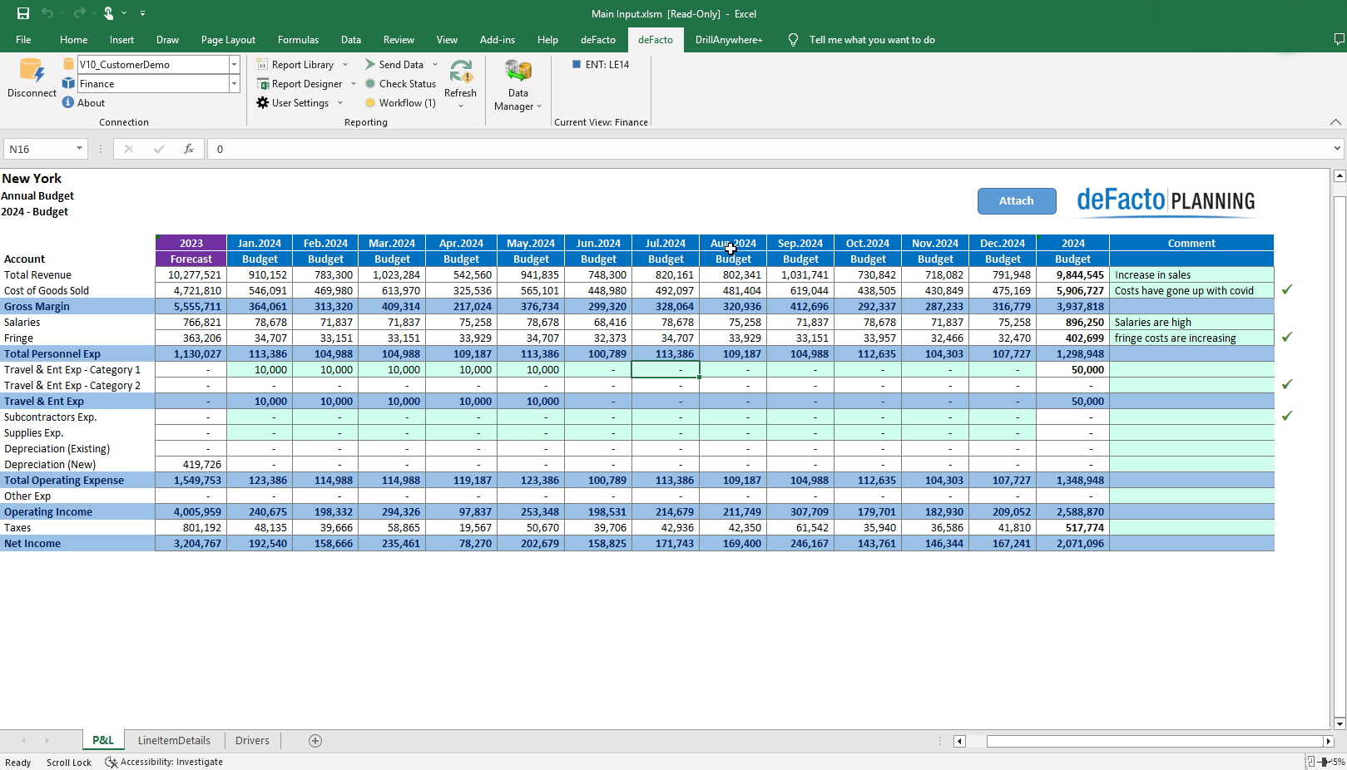Switch to the LineItemDetails sheet tab

174,741
